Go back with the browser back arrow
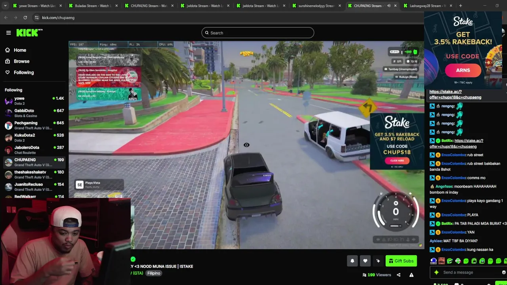The width and height of the screenshot is (507, 285). pyautogui.click(x=6, y=17)
